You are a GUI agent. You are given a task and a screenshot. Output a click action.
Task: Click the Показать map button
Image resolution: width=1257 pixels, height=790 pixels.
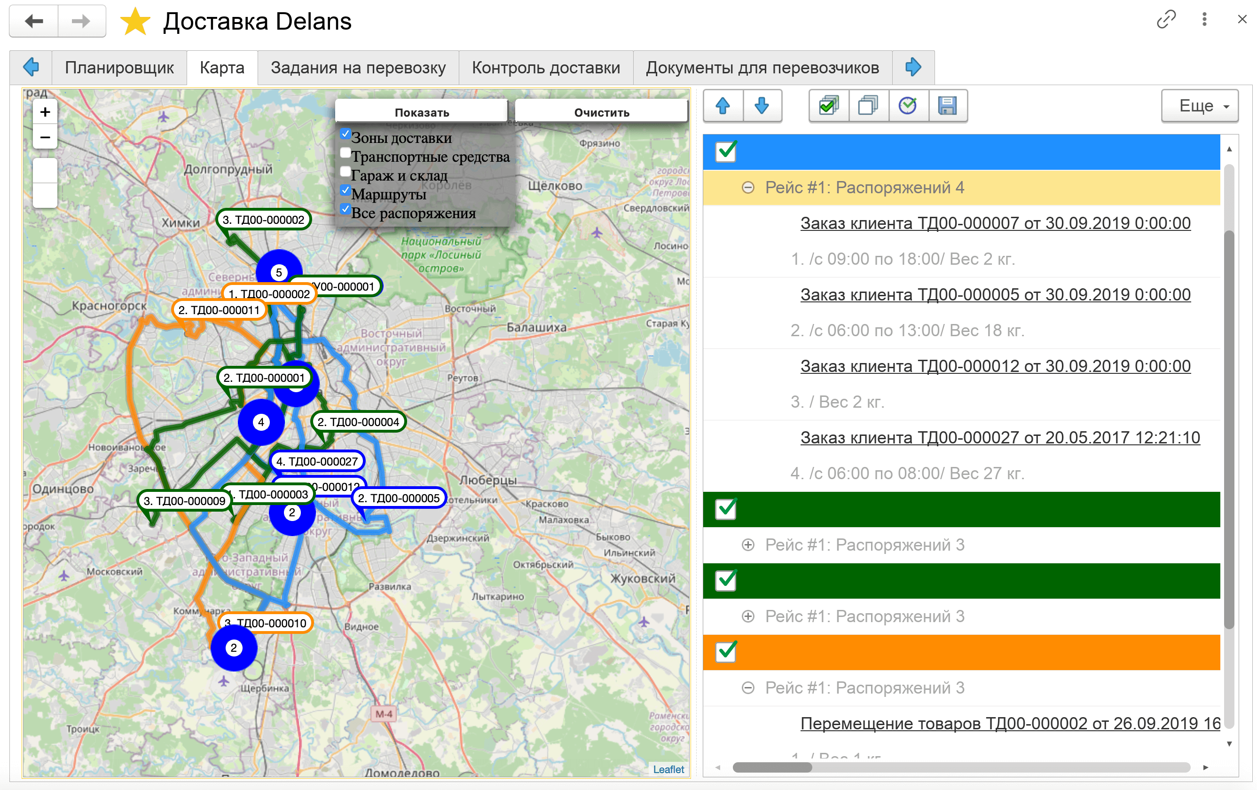pos(421,112)
